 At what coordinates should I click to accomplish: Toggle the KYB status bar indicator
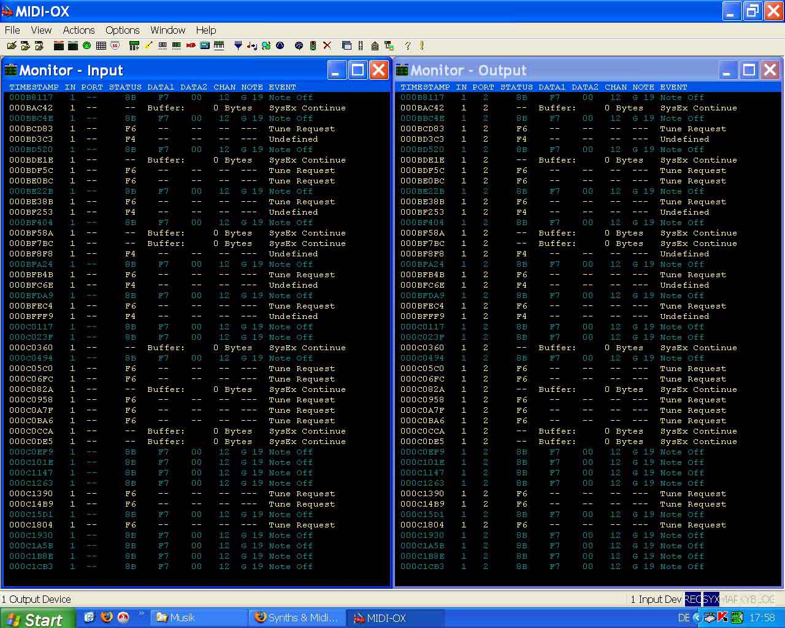748,599
